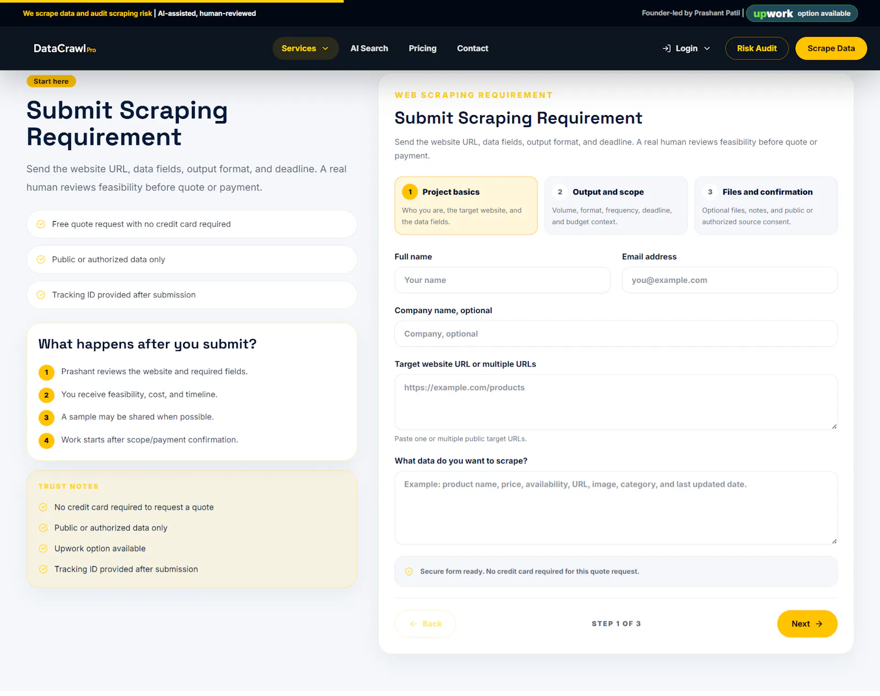Screen dimensions: 880x696
Task: Click check icon next to 'Upwork option available'
Action: (43, 549)
